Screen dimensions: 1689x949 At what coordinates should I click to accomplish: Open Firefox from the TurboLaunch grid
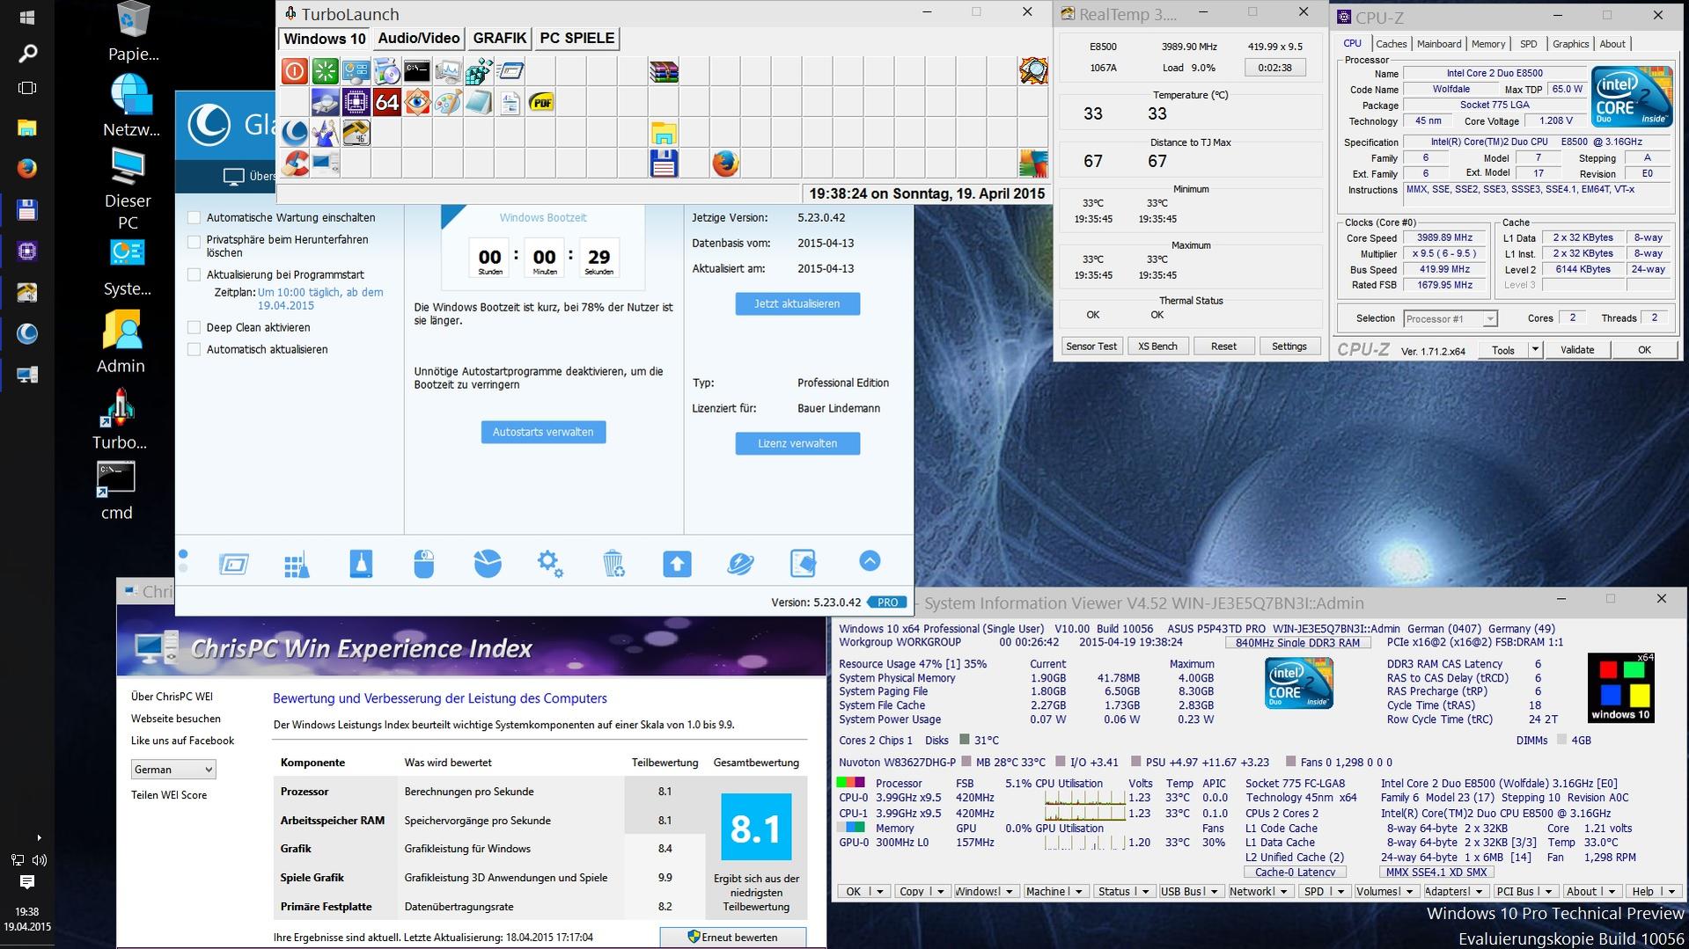click(725, 164)
